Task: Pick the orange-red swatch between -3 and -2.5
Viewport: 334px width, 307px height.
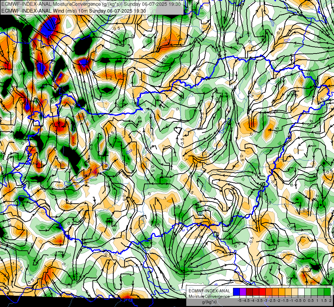Action: pyautogui.click(x=269, y=292)
